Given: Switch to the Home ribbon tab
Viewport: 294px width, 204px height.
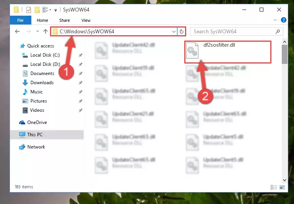Looking at the screenshot, I should [42, 20].
